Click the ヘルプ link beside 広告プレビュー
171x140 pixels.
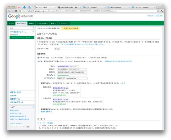[123, 83]
